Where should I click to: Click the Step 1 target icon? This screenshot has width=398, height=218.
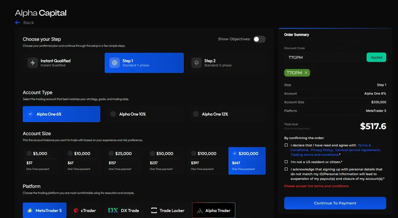(114, 63)
